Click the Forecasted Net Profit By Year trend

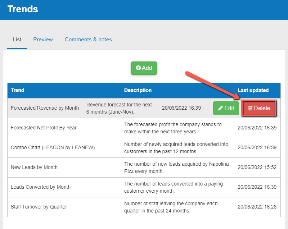click(44, 128)
